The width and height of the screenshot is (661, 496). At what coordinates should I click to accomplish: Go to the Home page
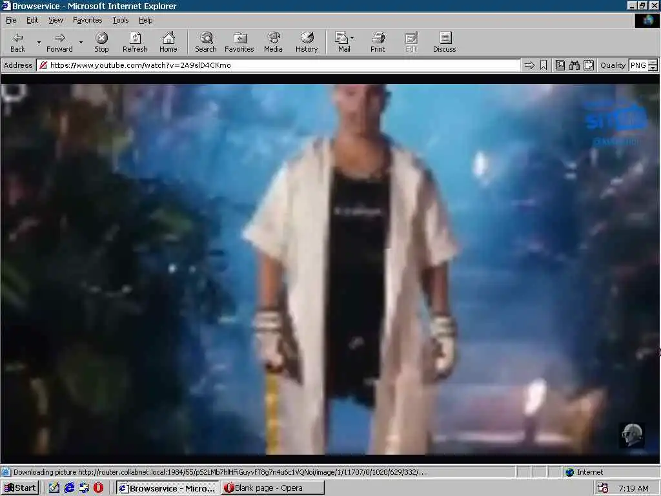[168, 42]
